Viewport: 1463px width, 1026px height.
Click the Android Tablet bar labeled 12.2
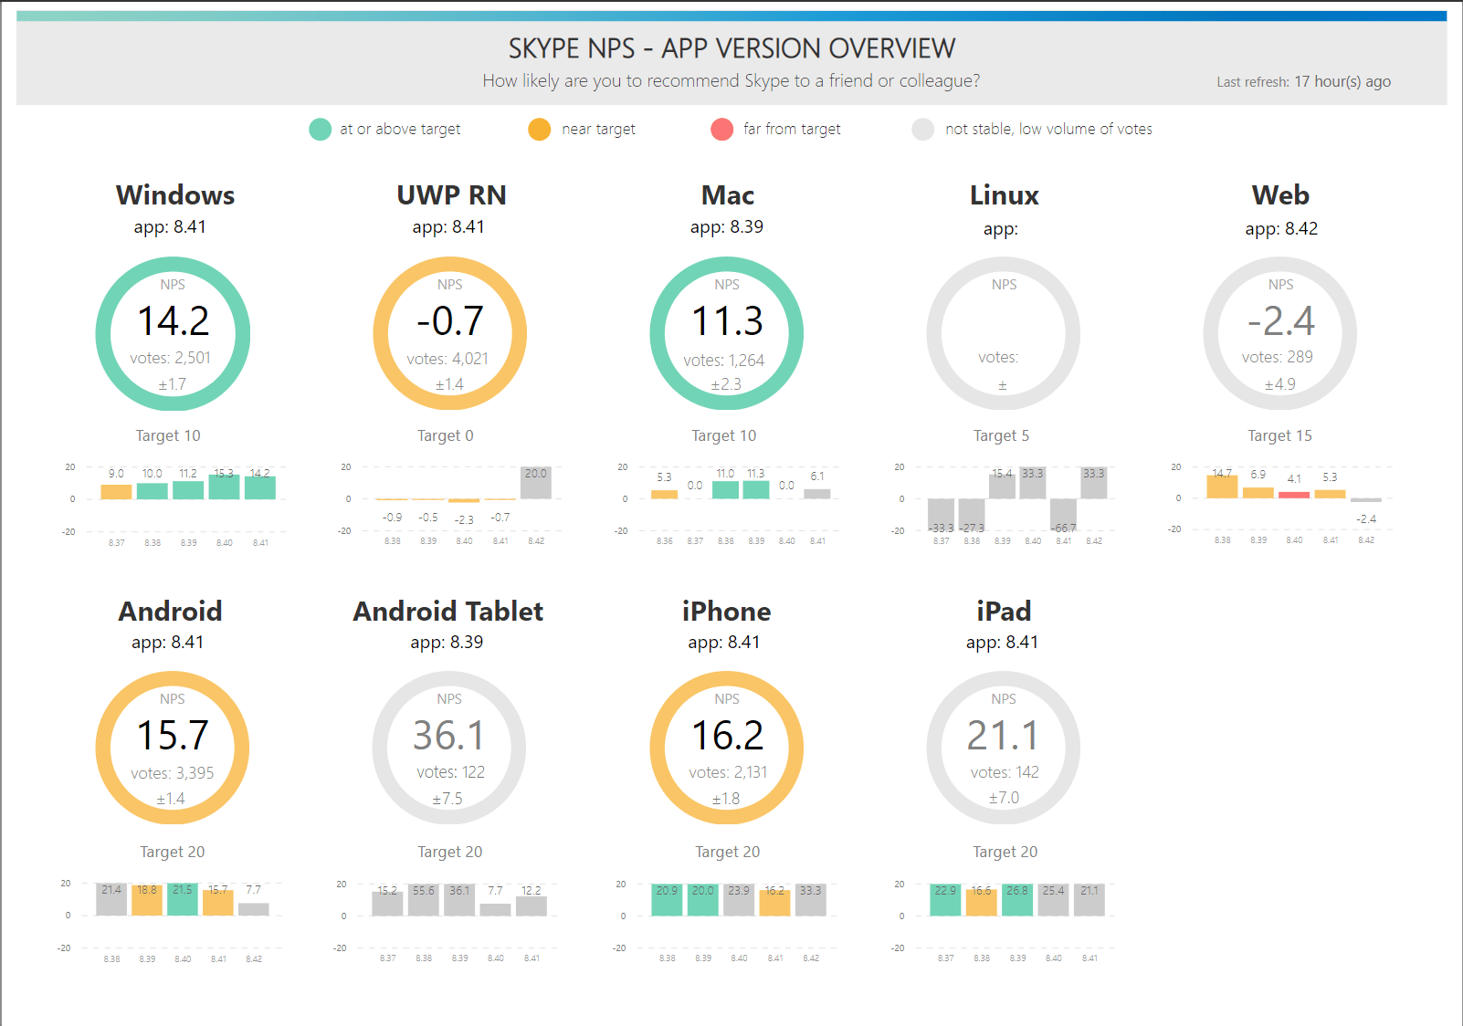(x=532, y=906)
